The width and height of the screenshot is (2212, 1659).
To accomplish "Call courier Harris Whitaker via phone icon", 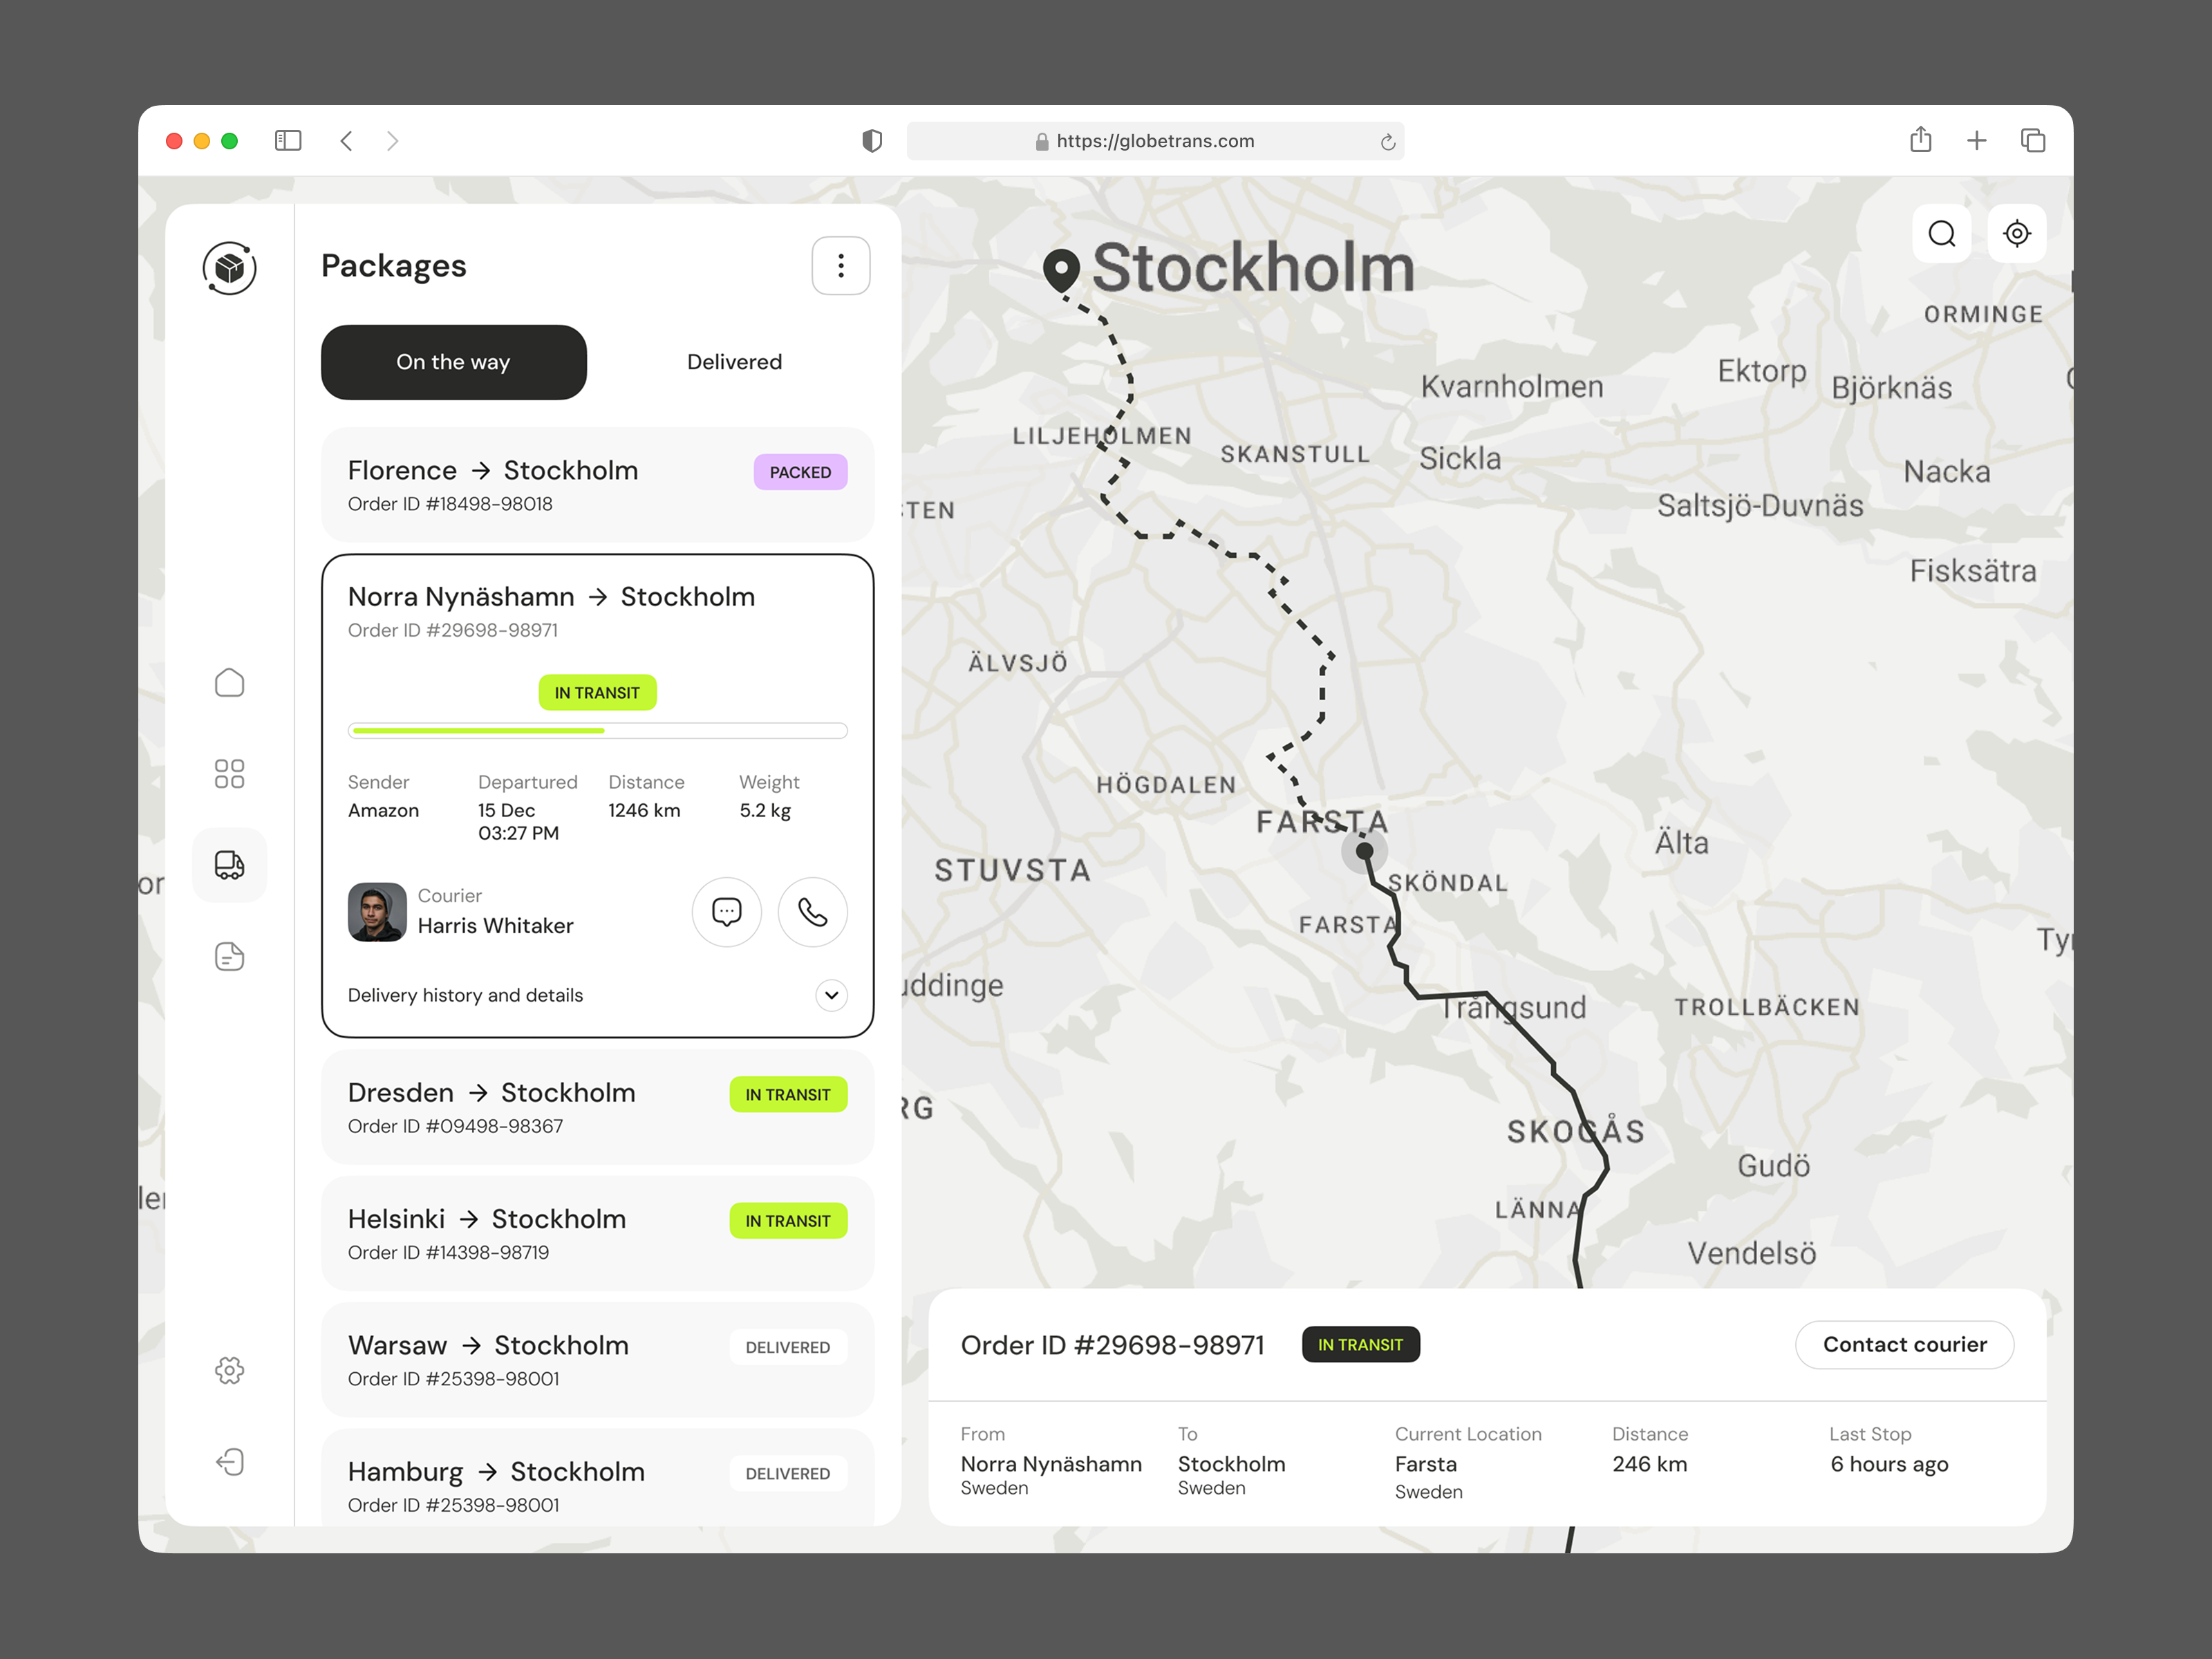I will coord(812,912).
